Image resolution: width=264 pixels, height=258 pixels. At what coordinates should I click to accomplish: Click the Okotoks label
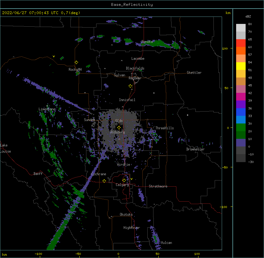126,214
